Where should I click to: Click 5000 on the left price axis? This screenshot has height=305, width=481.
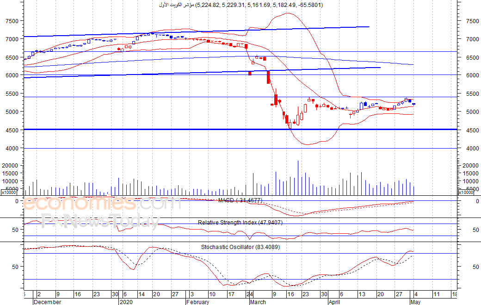pos(12,112)
